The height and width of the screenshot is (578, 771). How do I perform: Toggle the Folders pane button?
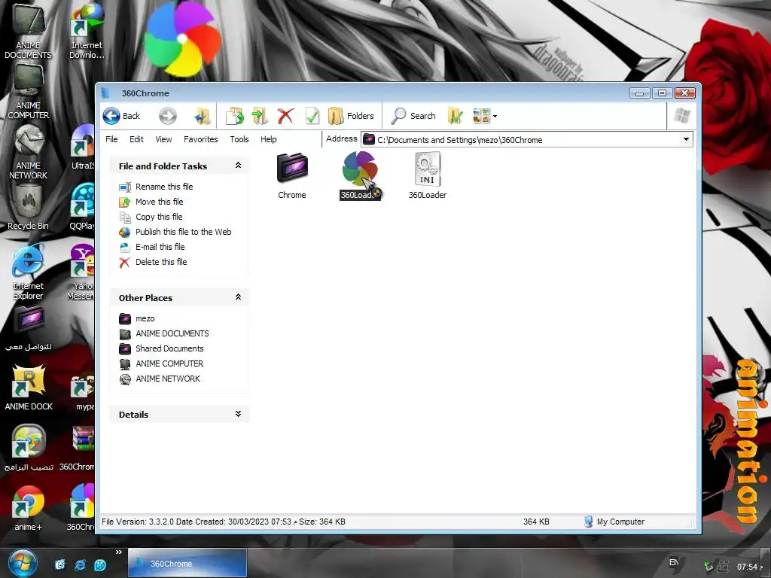[x=351, y=116]
